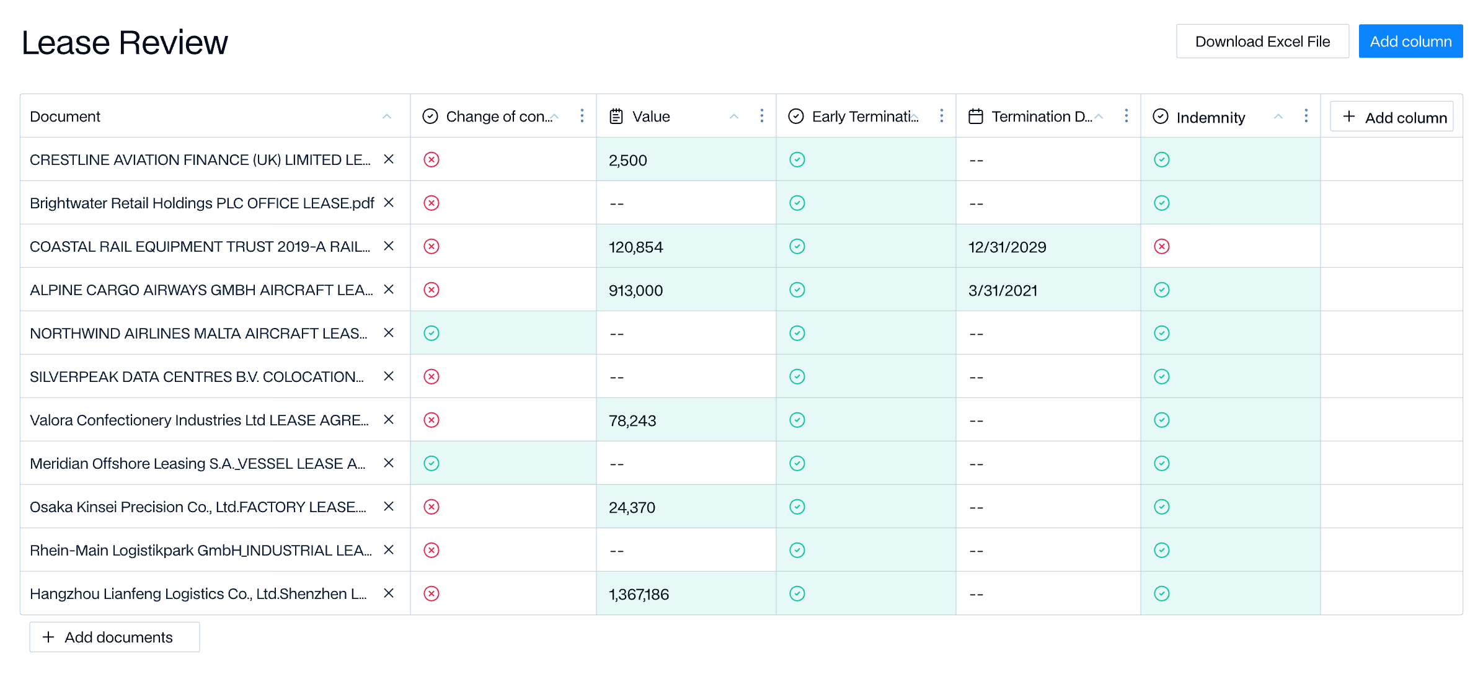
Task: Remove the Valora Confectionery Industries document row
Action: (x=389, y=420)
